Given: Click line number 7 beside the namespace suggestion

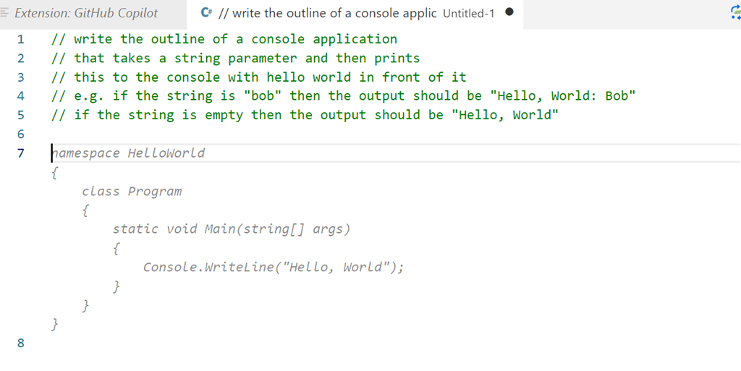Looking at the screenshot, I should pyautogui.click(x=20, y=153).
